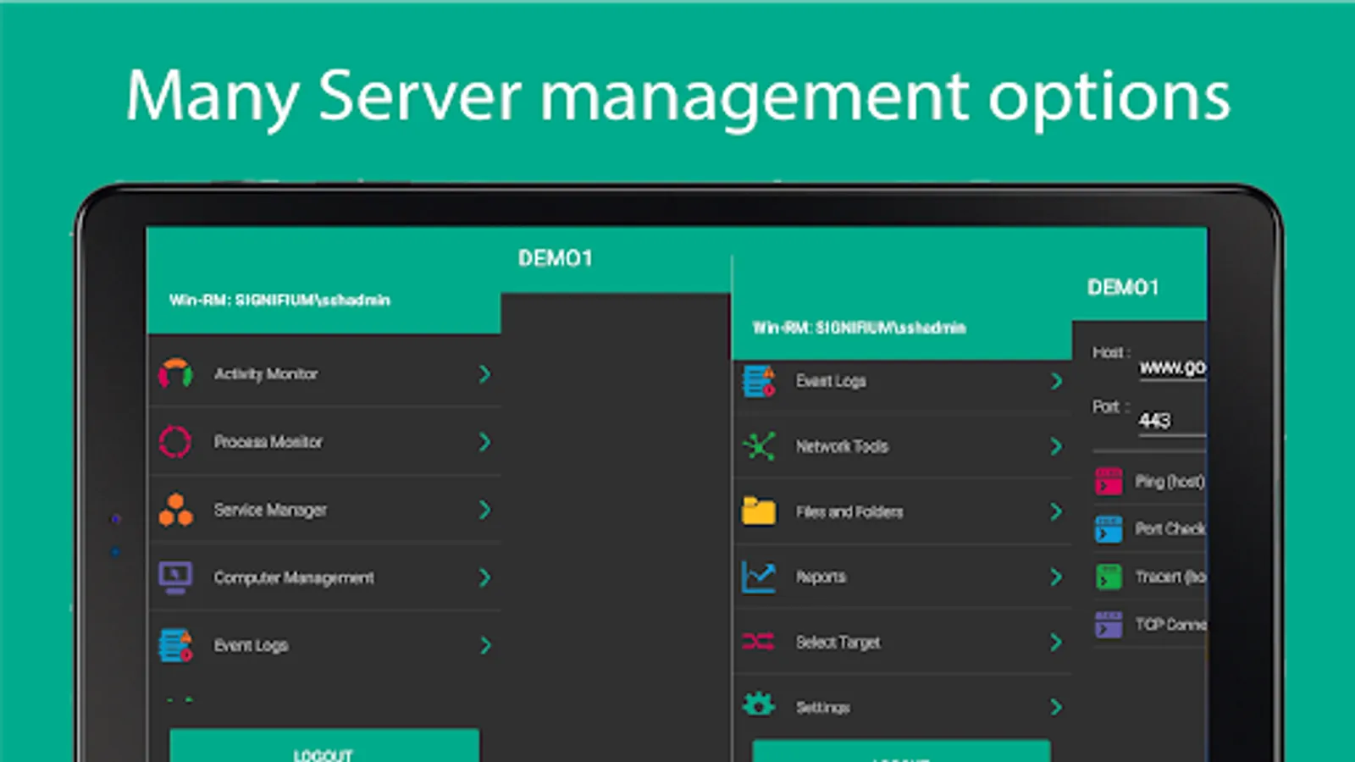
Task: Open the Settings gear icon
Action: point(759,704)
